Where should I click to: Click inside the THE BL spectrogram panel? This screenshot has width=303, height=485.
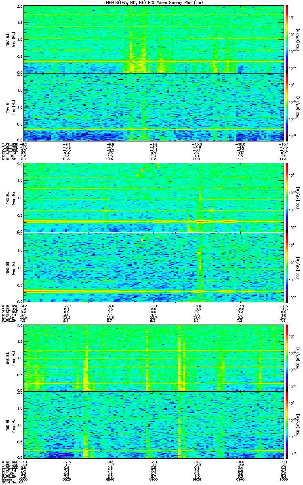[x=154, y=358]
